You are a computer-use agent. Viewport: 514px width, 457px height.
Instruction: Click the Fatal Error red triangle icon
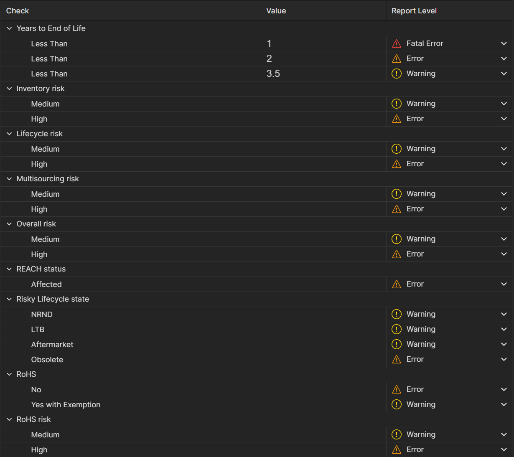(397, 43)
